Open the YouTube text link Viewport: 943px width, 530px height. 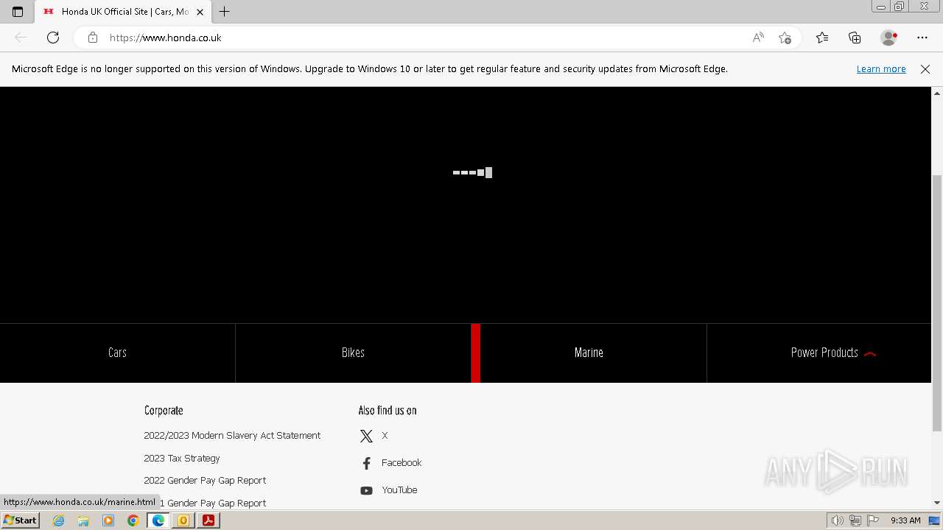click(x=399, y=490)
